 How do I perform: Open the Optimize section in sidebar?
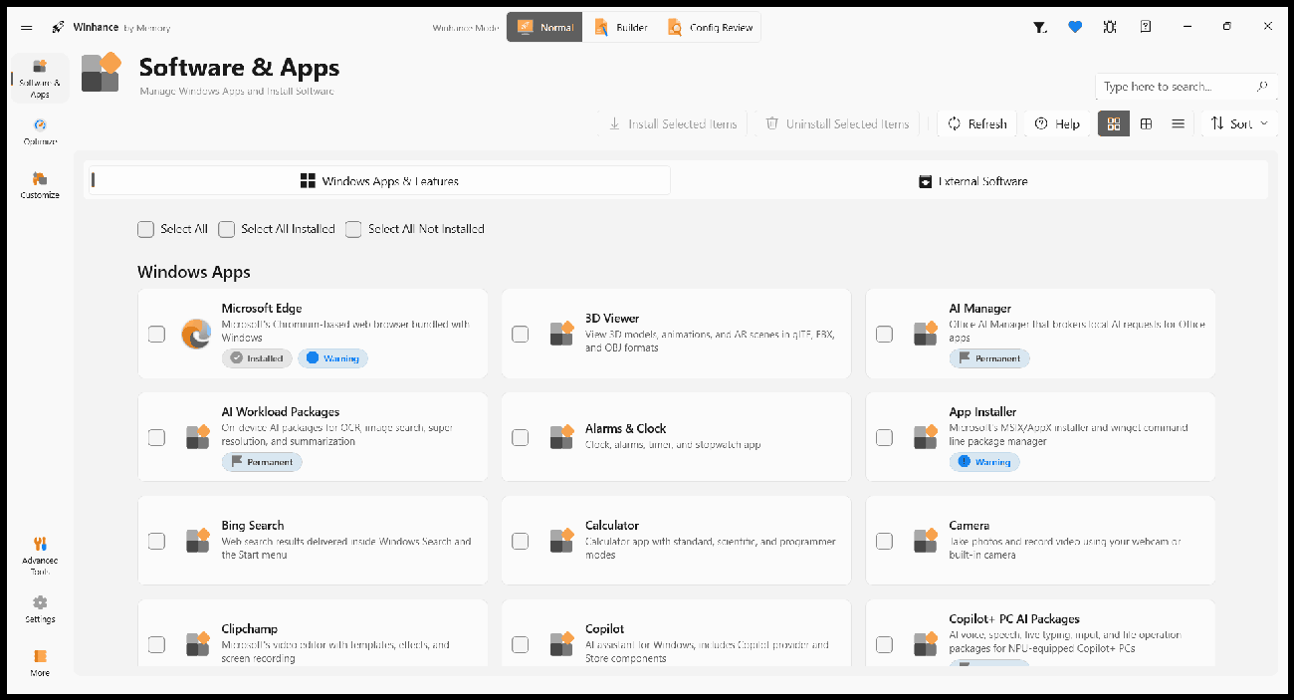(x=40, y=131)
